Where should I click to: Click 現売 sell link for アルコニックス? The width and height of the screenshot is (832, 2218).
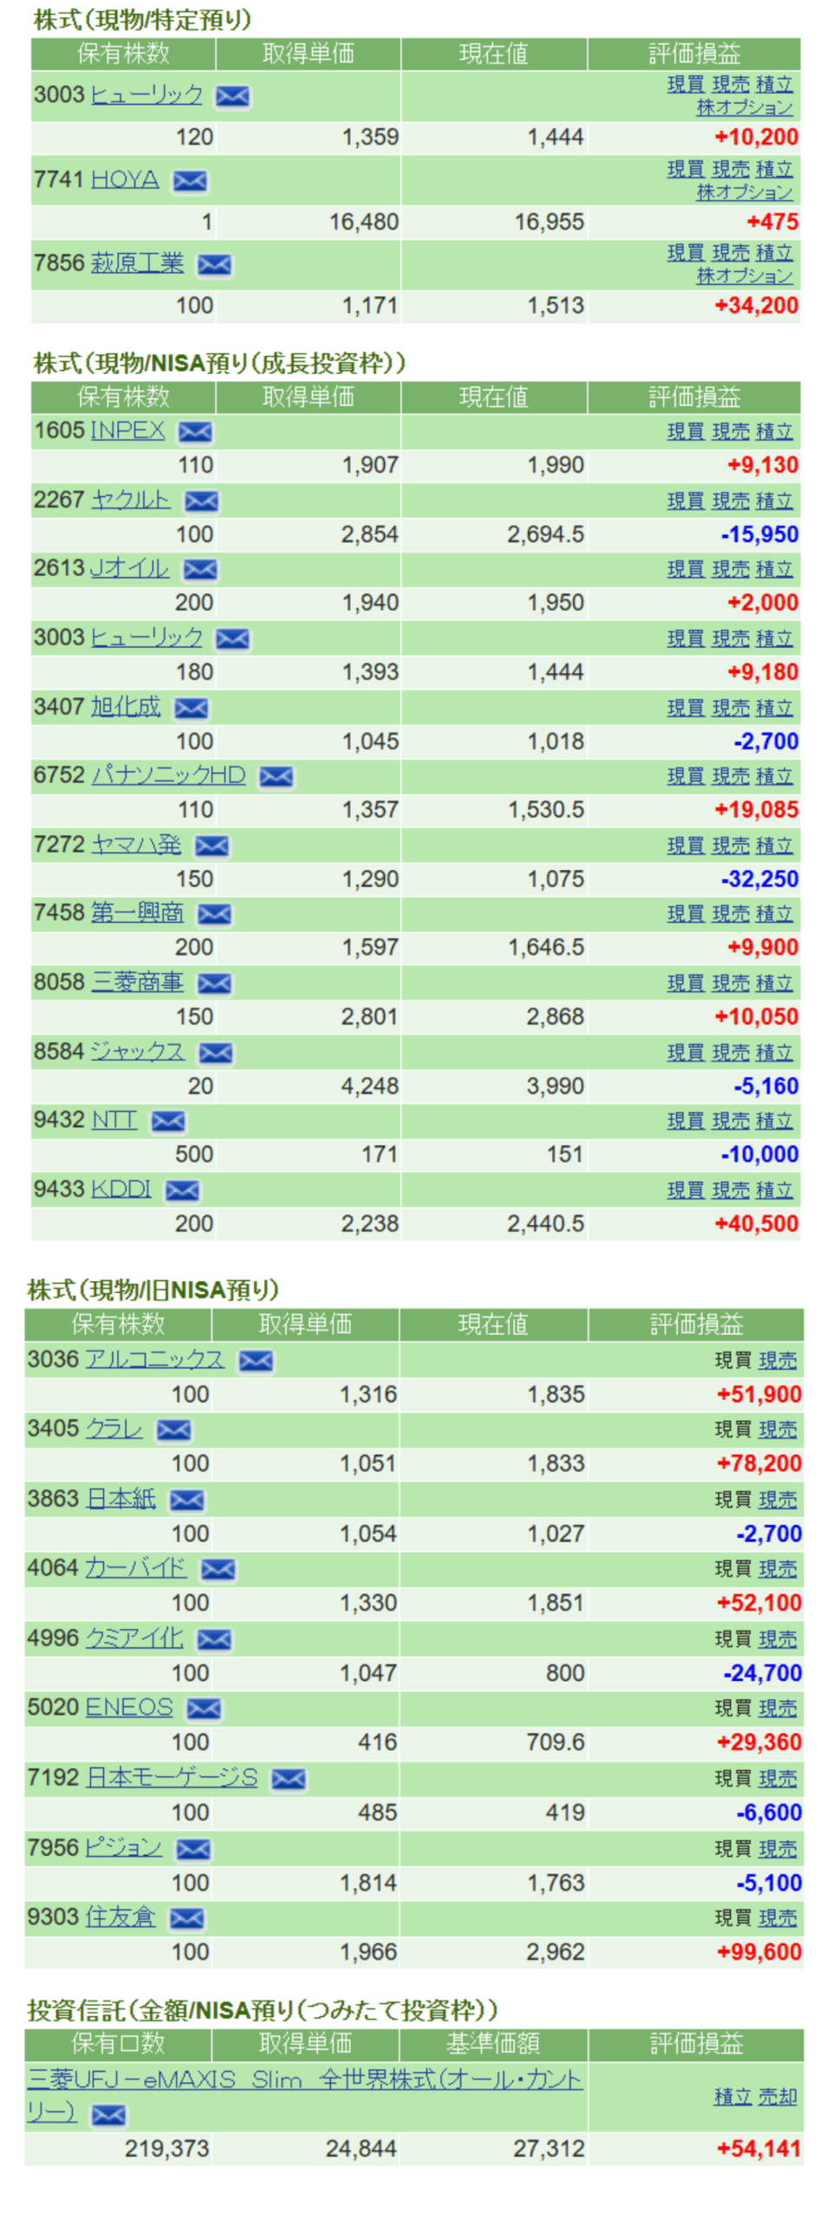click(x=777, y=1361)
